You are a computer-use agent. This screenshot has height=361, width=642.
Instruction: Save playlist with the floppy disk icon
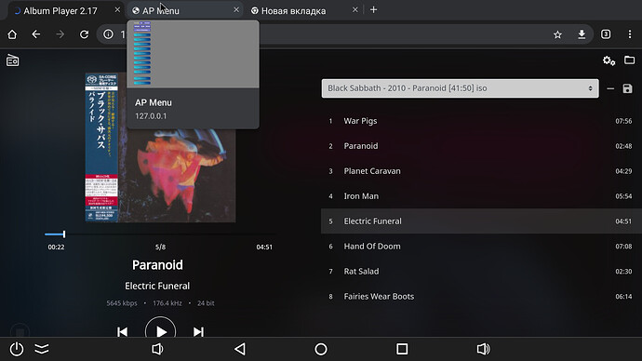click(x=627, y=88)
